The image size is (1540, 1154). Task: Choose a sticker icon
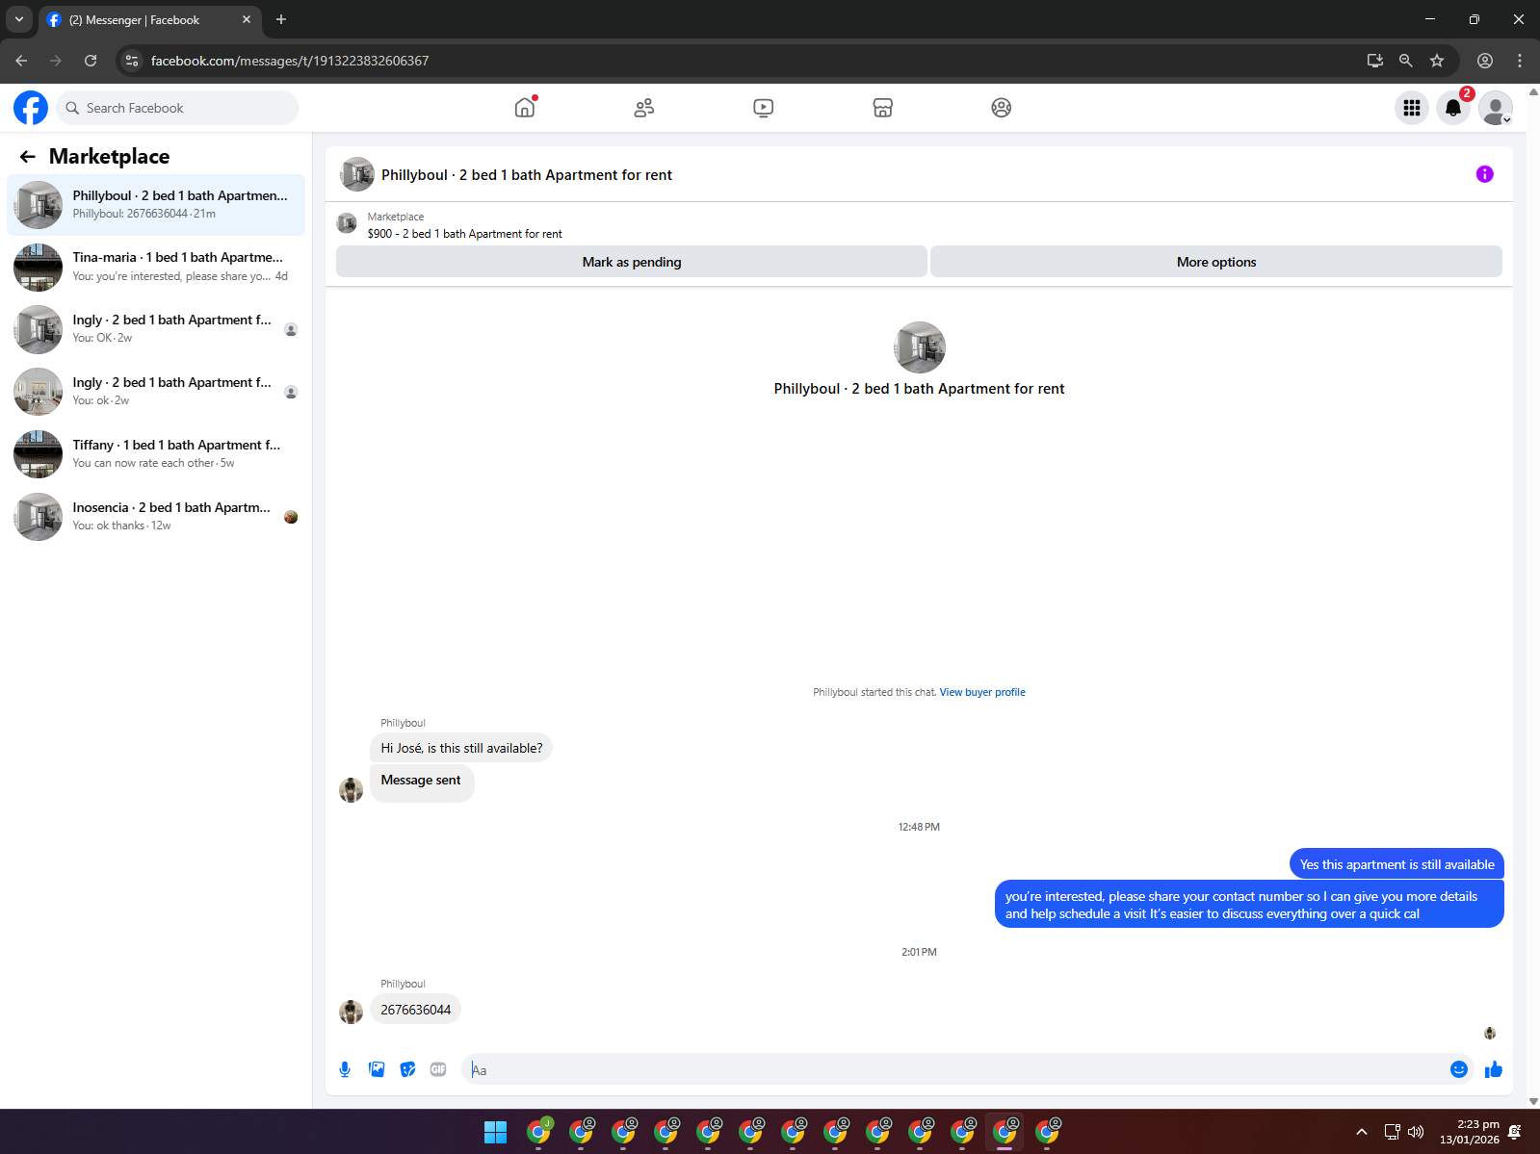(408, 1069)
